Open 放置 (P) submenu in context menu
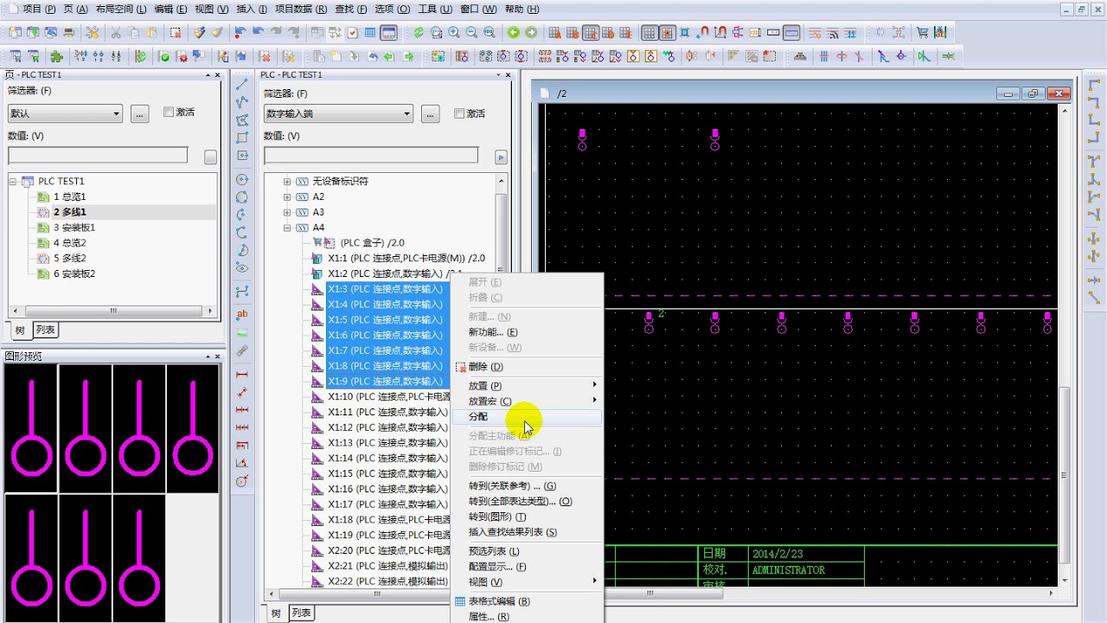The width and height of the screenshot is (1107, 623). click(526, 386)
